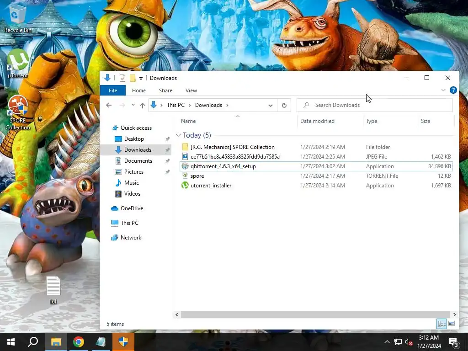Select qbittorrent_4.6.3_x64_setup file

[x=316, y=166]
